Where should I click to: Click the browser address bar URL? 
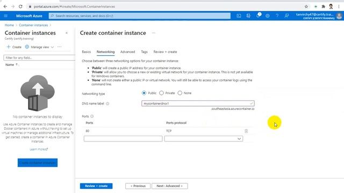click(x=74, y=6)
